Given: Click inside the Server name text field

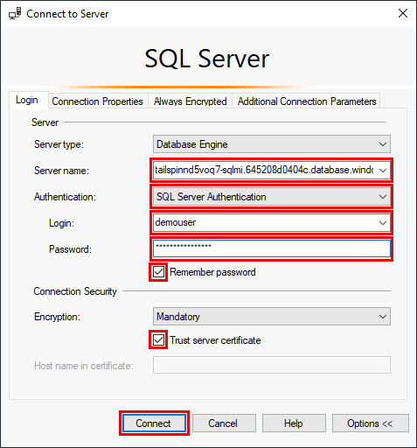Looking at the screenshot, I should [x=264, y=170].
